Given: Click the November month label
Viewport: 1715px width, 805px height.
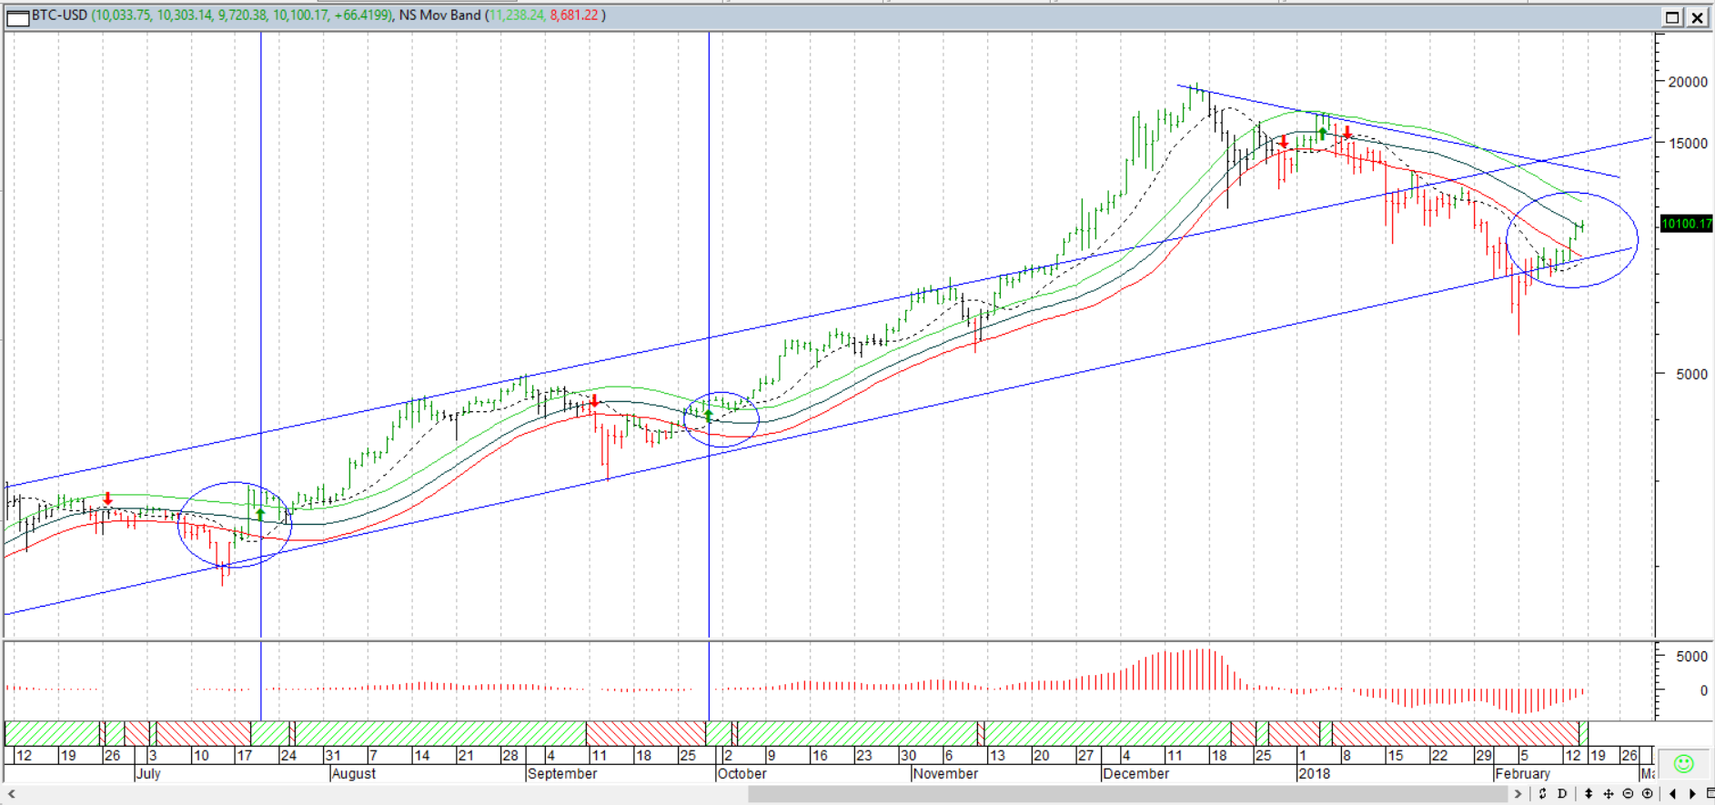Looking at the screenshot, I should coord(946,774).
